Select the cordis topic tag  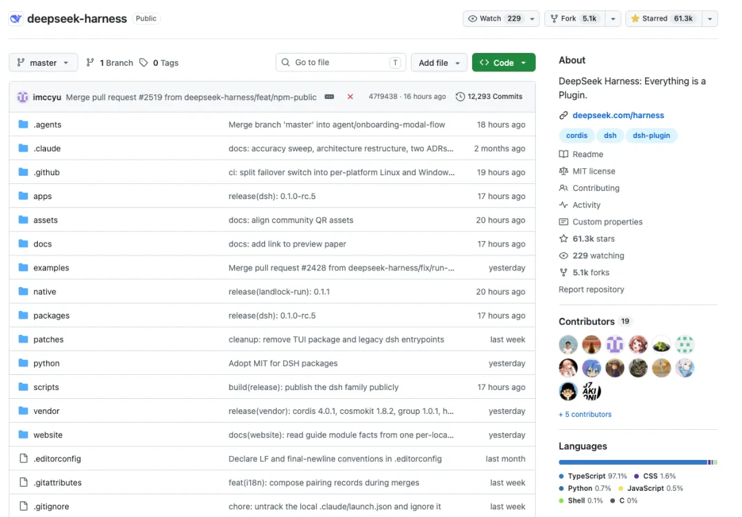point(576,135)
